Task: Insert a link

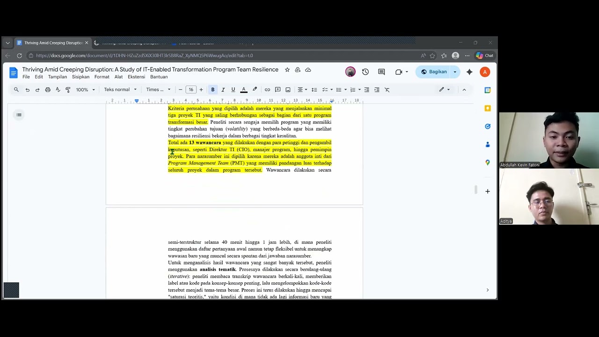Action: coord(267,89)
